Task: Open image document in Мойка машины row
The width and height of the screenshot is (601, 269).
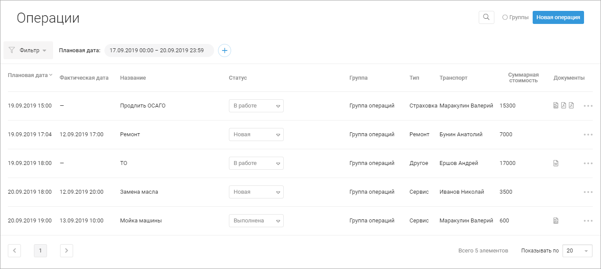Action: [556, 221]
